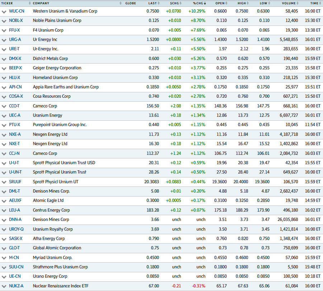Open the U-UN-T ticker link

pos(15,172)
